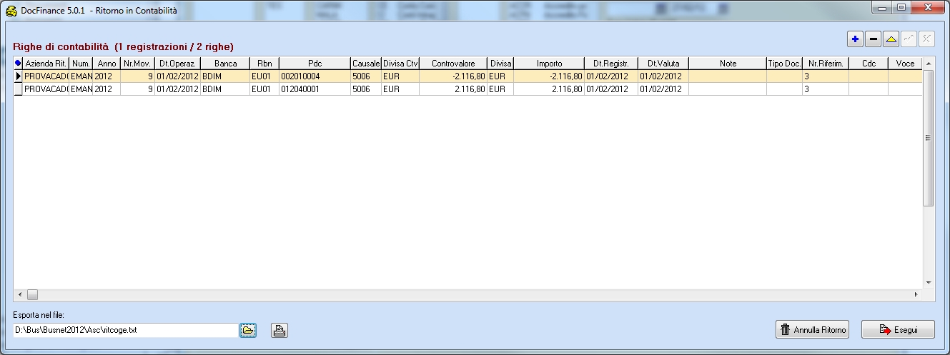Click the Note column header

point(728,64)
